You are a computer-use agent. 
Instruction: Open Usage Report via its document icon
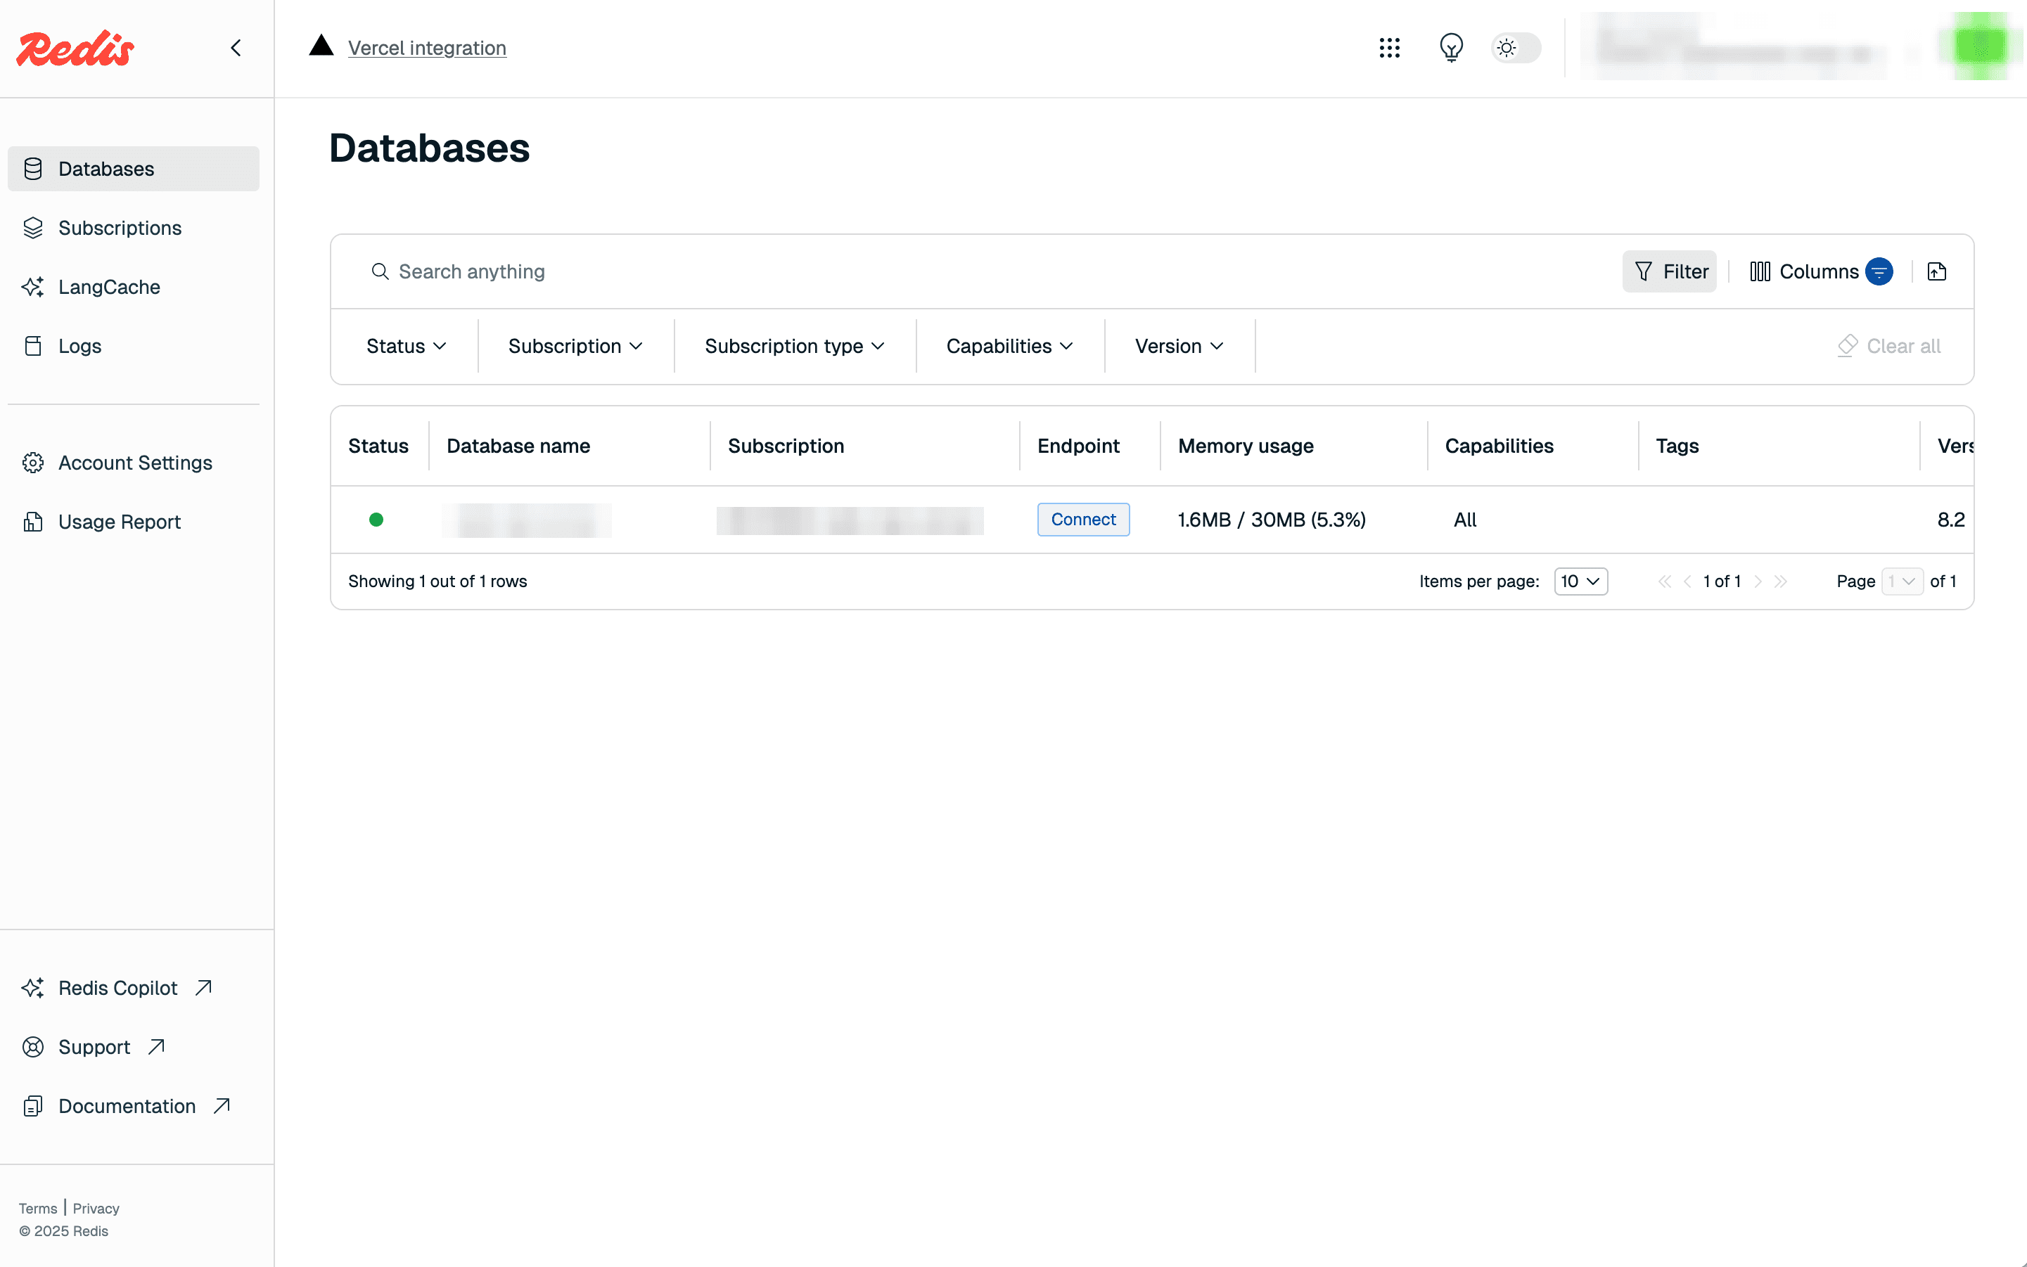[x=32, y=521]
